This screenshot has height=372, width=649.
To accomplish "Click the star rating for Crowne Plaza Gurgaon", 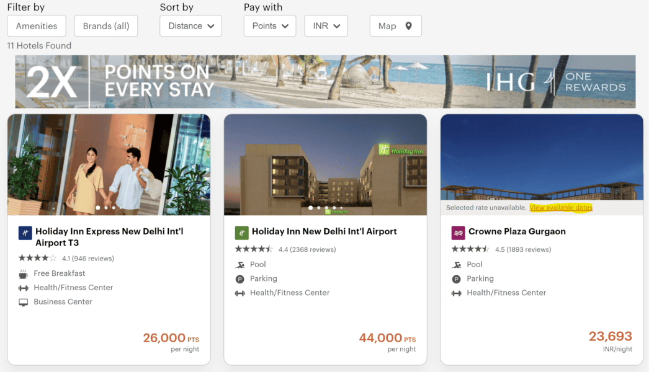I will (470, 249).
